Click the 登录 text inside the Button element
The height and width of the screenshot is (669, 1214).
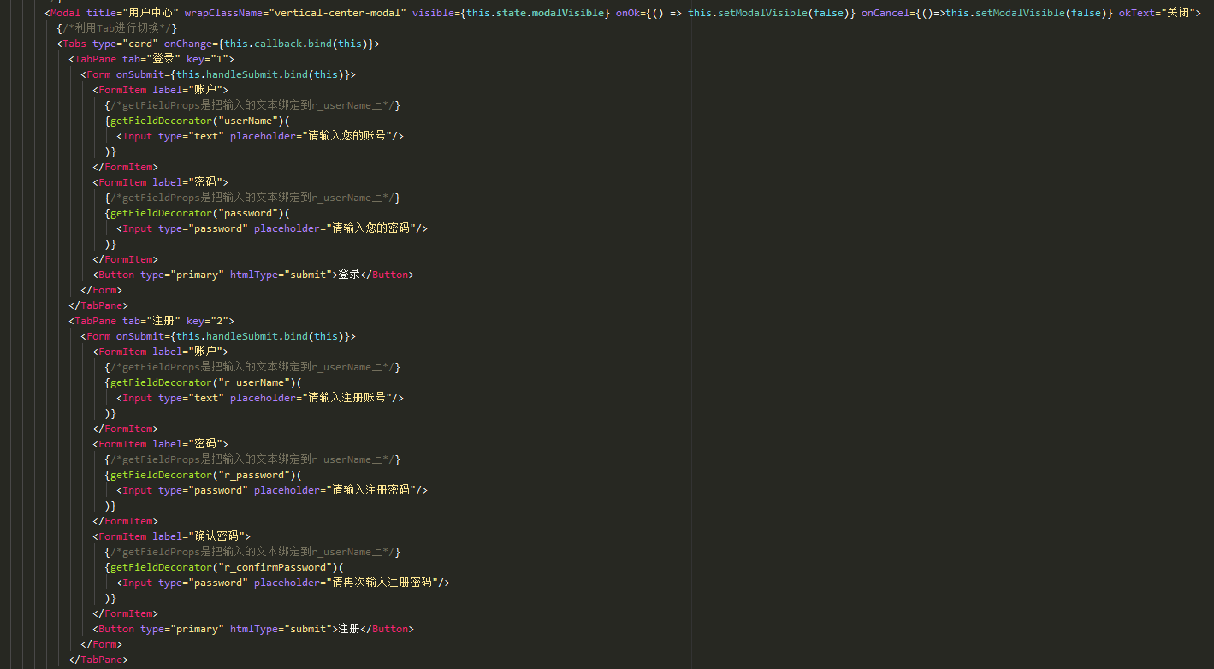pyautogui.click(x=349, y=275)
